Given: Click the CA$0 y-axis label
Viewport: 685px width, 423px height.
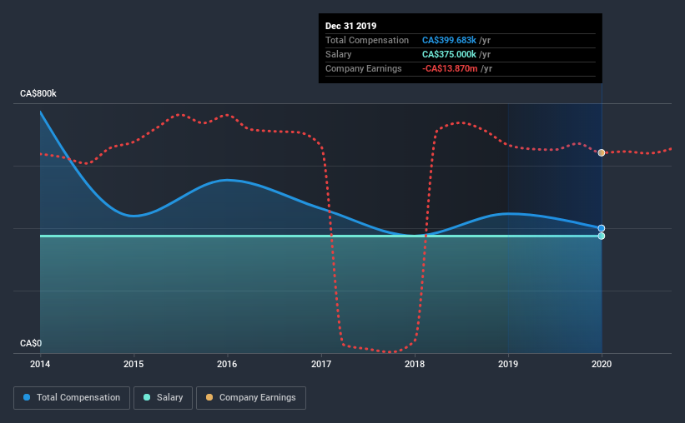Looking at the screenshot, I should coord(31,343).
